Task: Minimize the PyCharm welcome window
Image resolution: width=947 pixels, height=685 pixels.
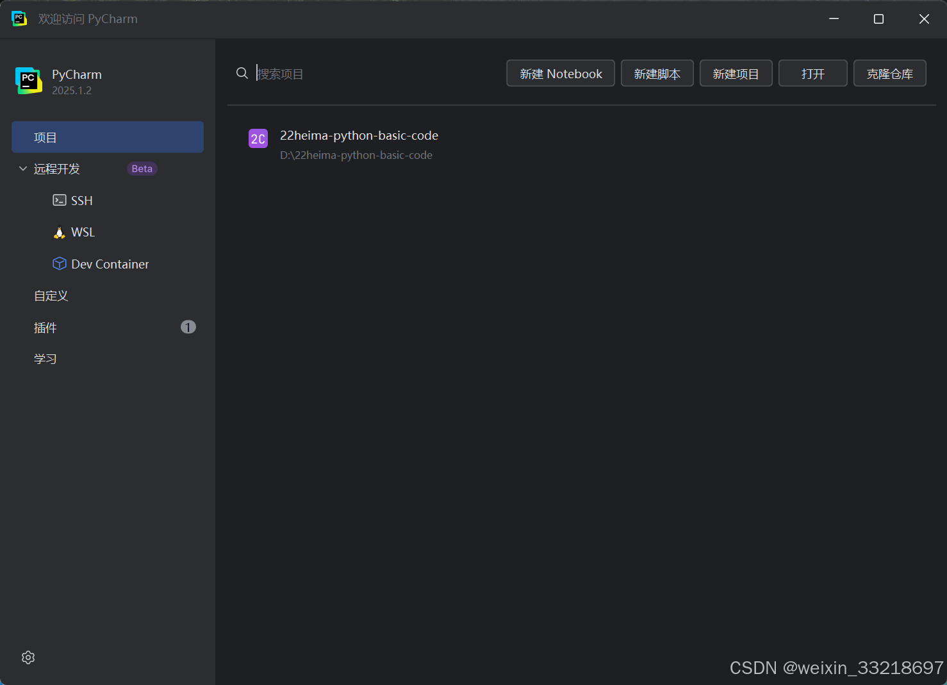Action: coord(834,19)
